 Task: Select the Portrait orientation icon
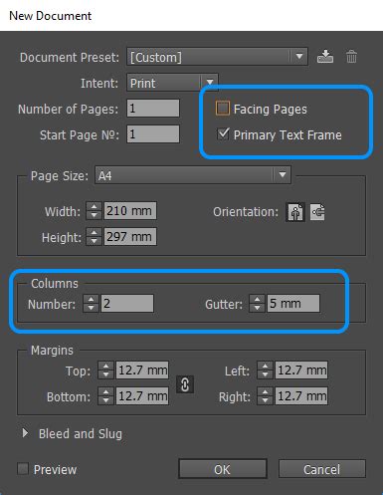(x=295, y=212)
